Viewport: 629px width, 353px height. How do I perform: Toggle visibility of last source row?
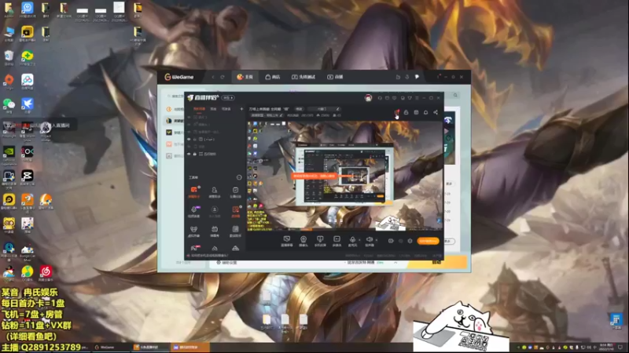(189, 154)
